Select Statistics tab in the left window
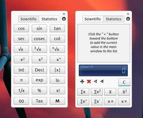Viewport: 143px width, 118px height. click(50, 19)
